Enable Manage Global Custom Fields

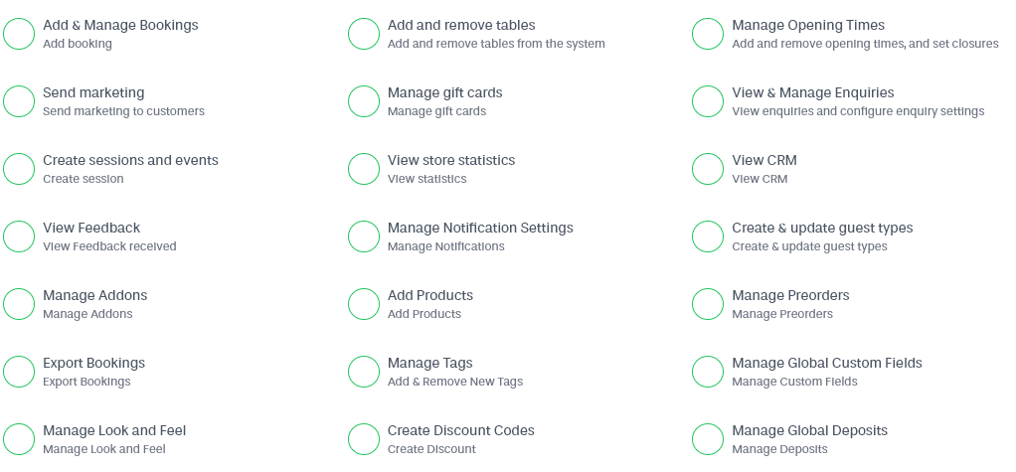(x=708, y=372)
